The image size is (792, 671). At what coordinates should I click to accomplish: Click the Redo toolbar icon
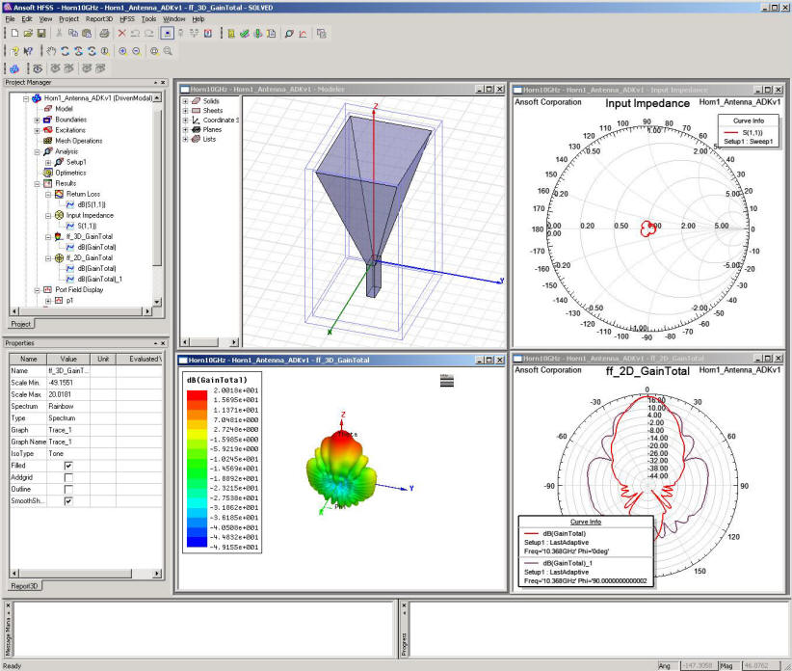click(149, 34)
